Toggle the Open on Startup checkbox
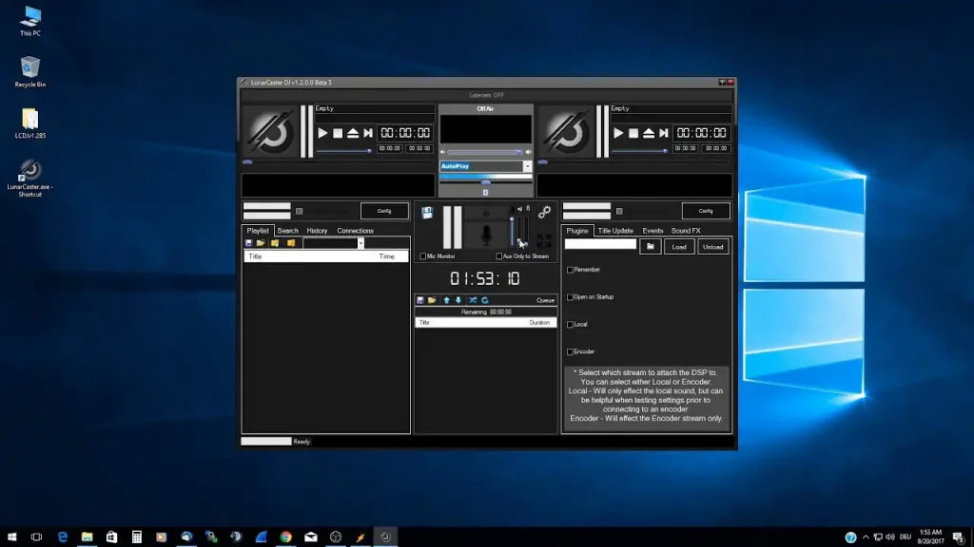Image resolution: width=974 pixels, height=547 pixels. point(571,297)
